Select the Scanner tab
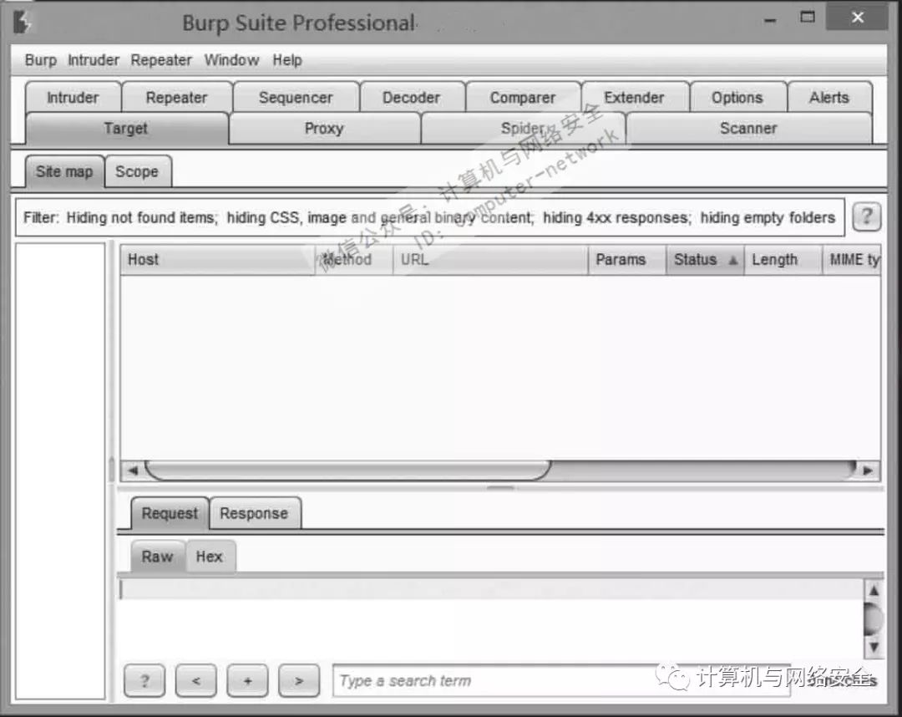The width and height of the screenshot is (902, 717). (x=748, y=129)
